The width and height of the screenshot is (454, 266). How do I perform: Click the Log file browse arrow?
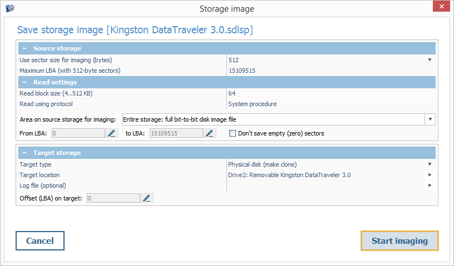[x=430, y=185]
